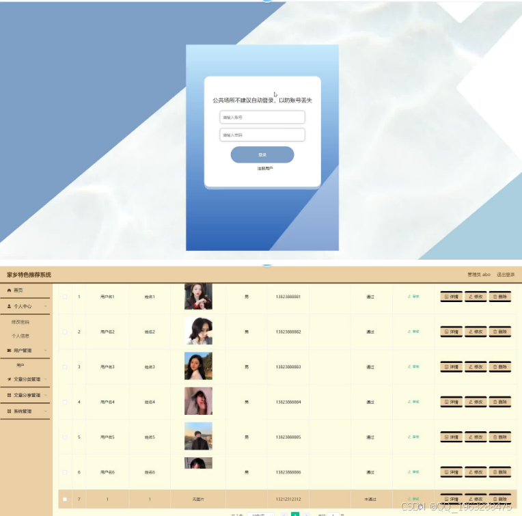Open avatar photo of 用户名4
This screenshot has width=522, height=516.
(x=198, y=401)
